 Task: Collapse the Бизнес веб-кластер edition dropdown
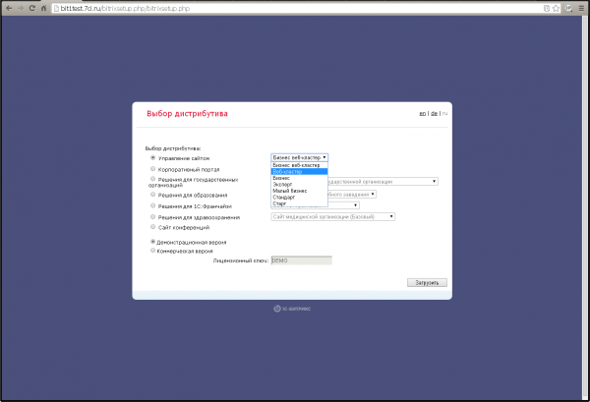[300, 157]
